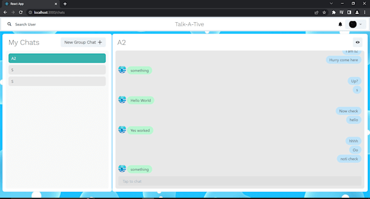Click the 'hello' message bubble

[354, 120]
